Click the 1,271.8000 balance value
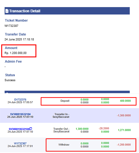Image resolution: width=139 pixels, height=153 pixels. 125,130
